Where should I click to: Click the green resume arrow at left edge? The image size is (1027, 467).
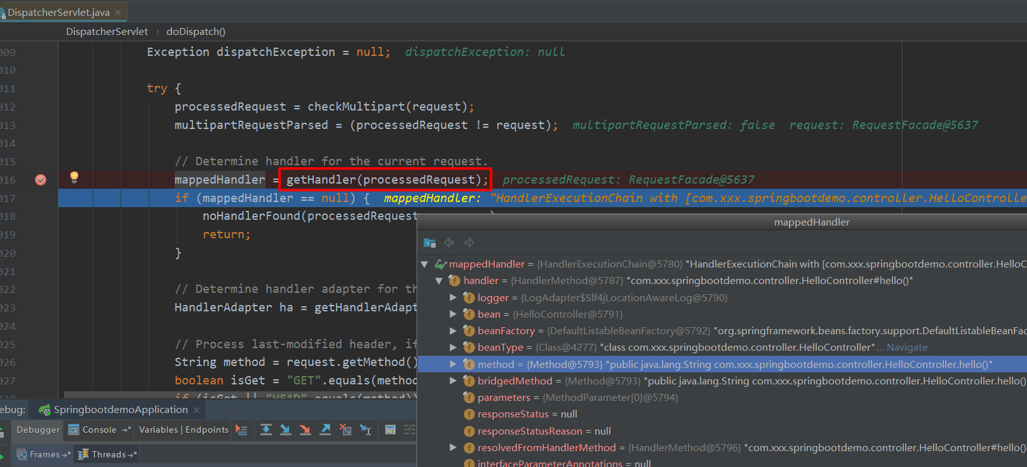point(2,456)
